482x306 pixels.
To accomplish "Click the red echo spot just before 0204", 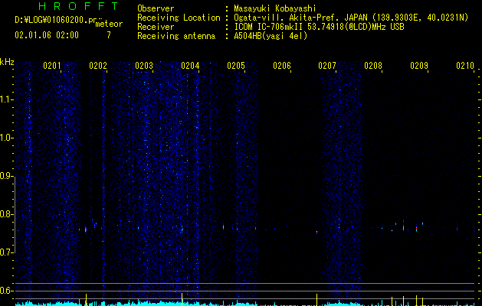I will click(182, 229).
